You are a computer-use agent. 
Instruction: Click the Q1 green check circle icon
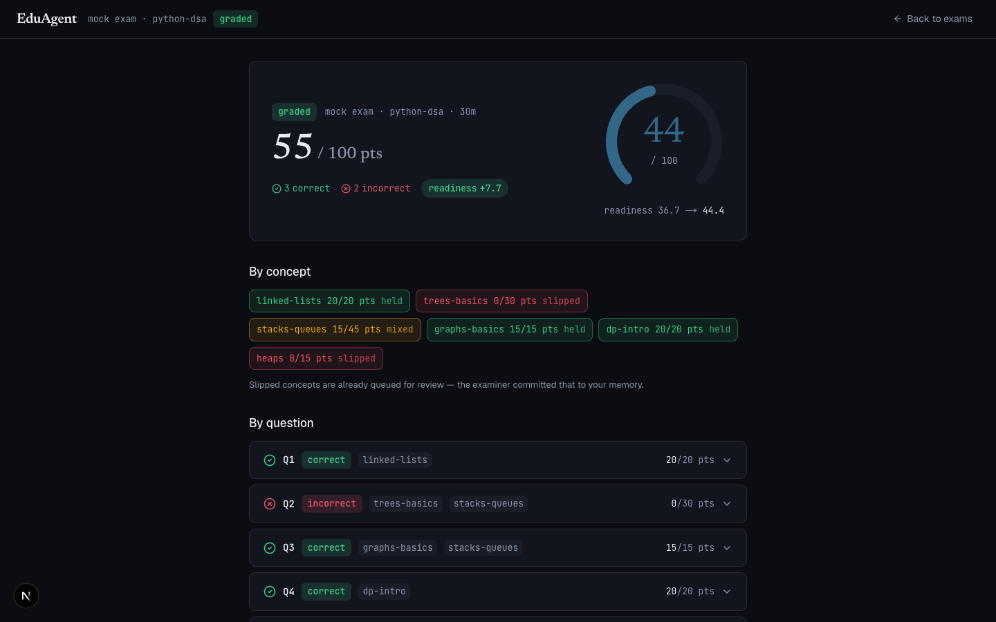270,460
